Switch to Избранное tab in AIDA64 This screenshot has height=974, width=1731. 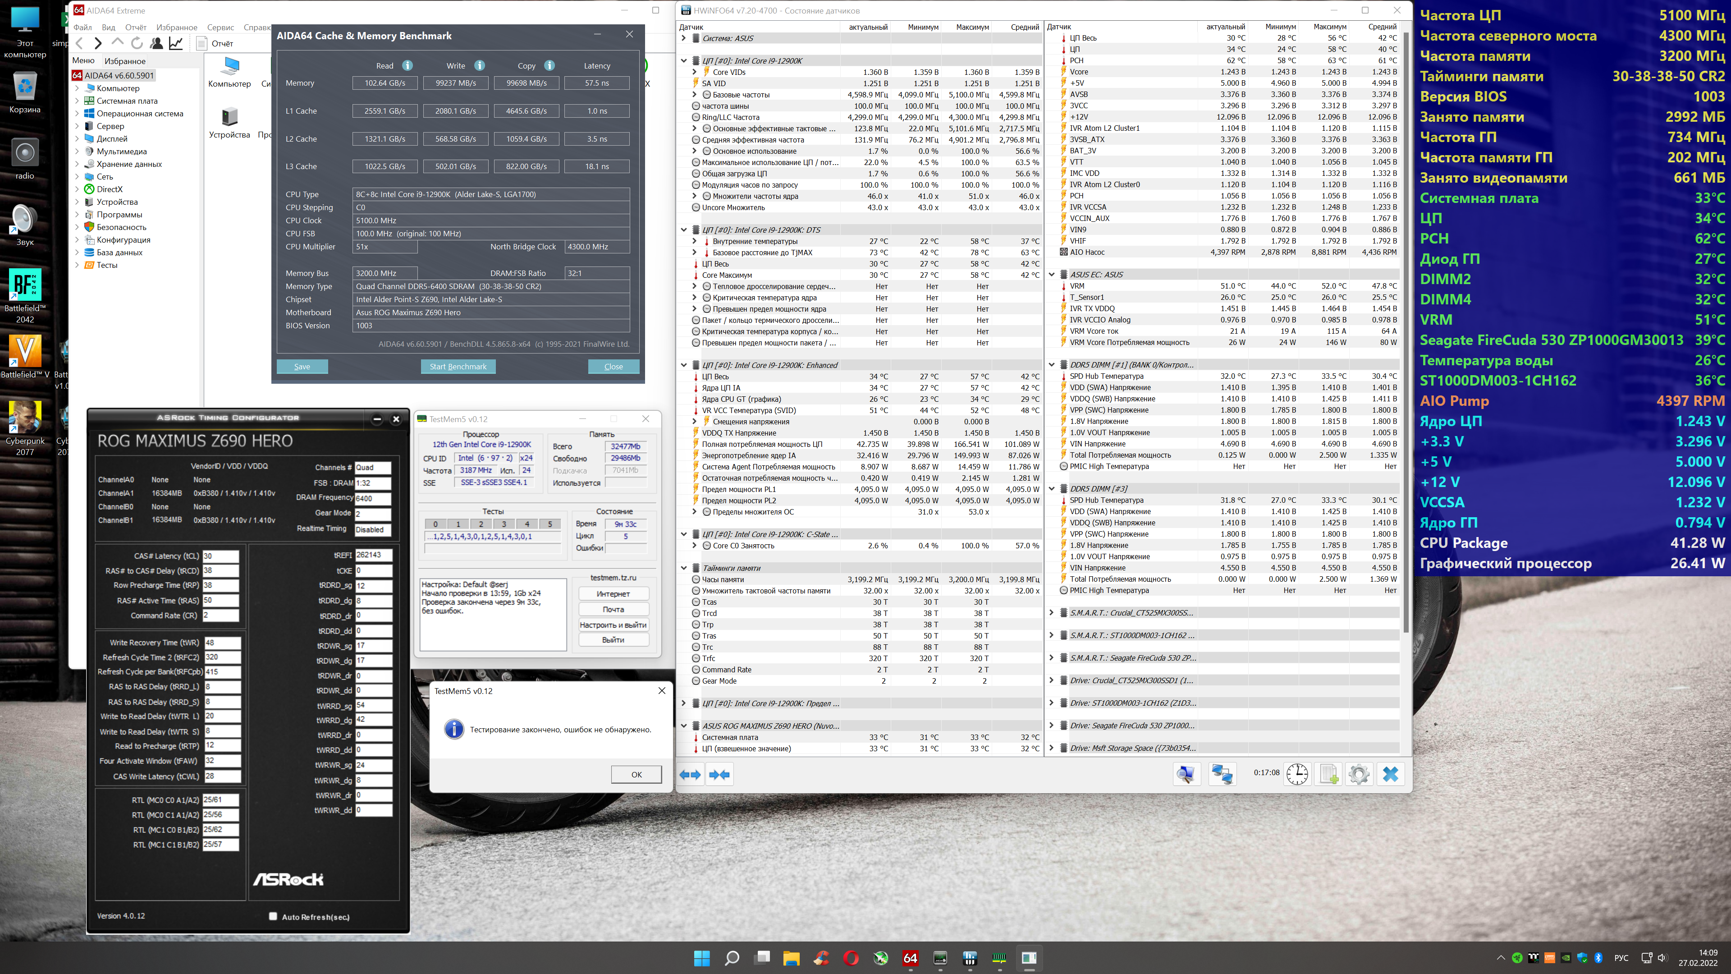coord(125,60)
